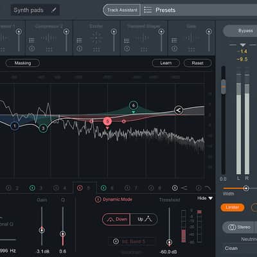Click the Learn button

166,63
